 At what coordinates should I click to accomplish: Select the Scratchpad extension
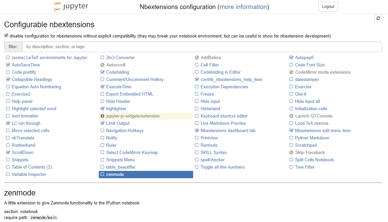click(306, 145)
